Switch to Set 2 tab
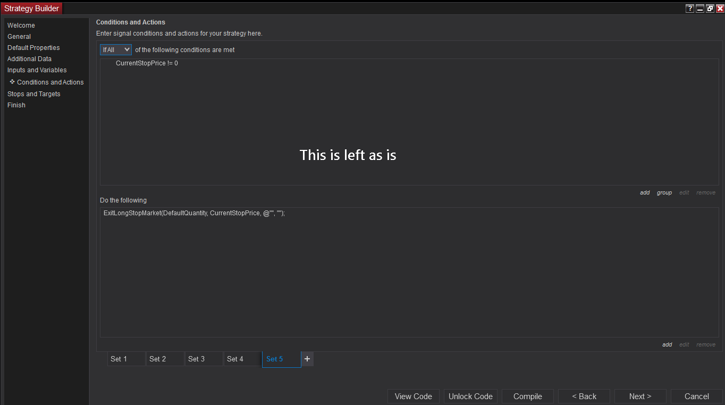The height and width of the screenshot is (405, 725). point(165,359)
